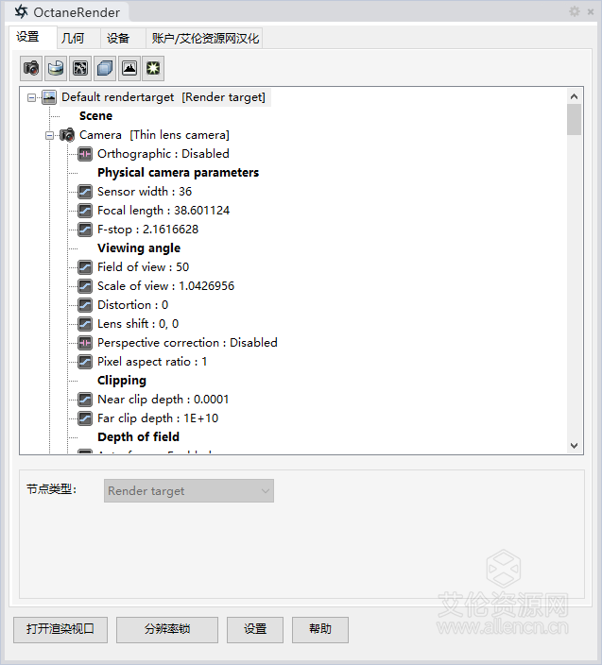Select 'Scale of view : 1.0426956' row

(x=166, y=286)
